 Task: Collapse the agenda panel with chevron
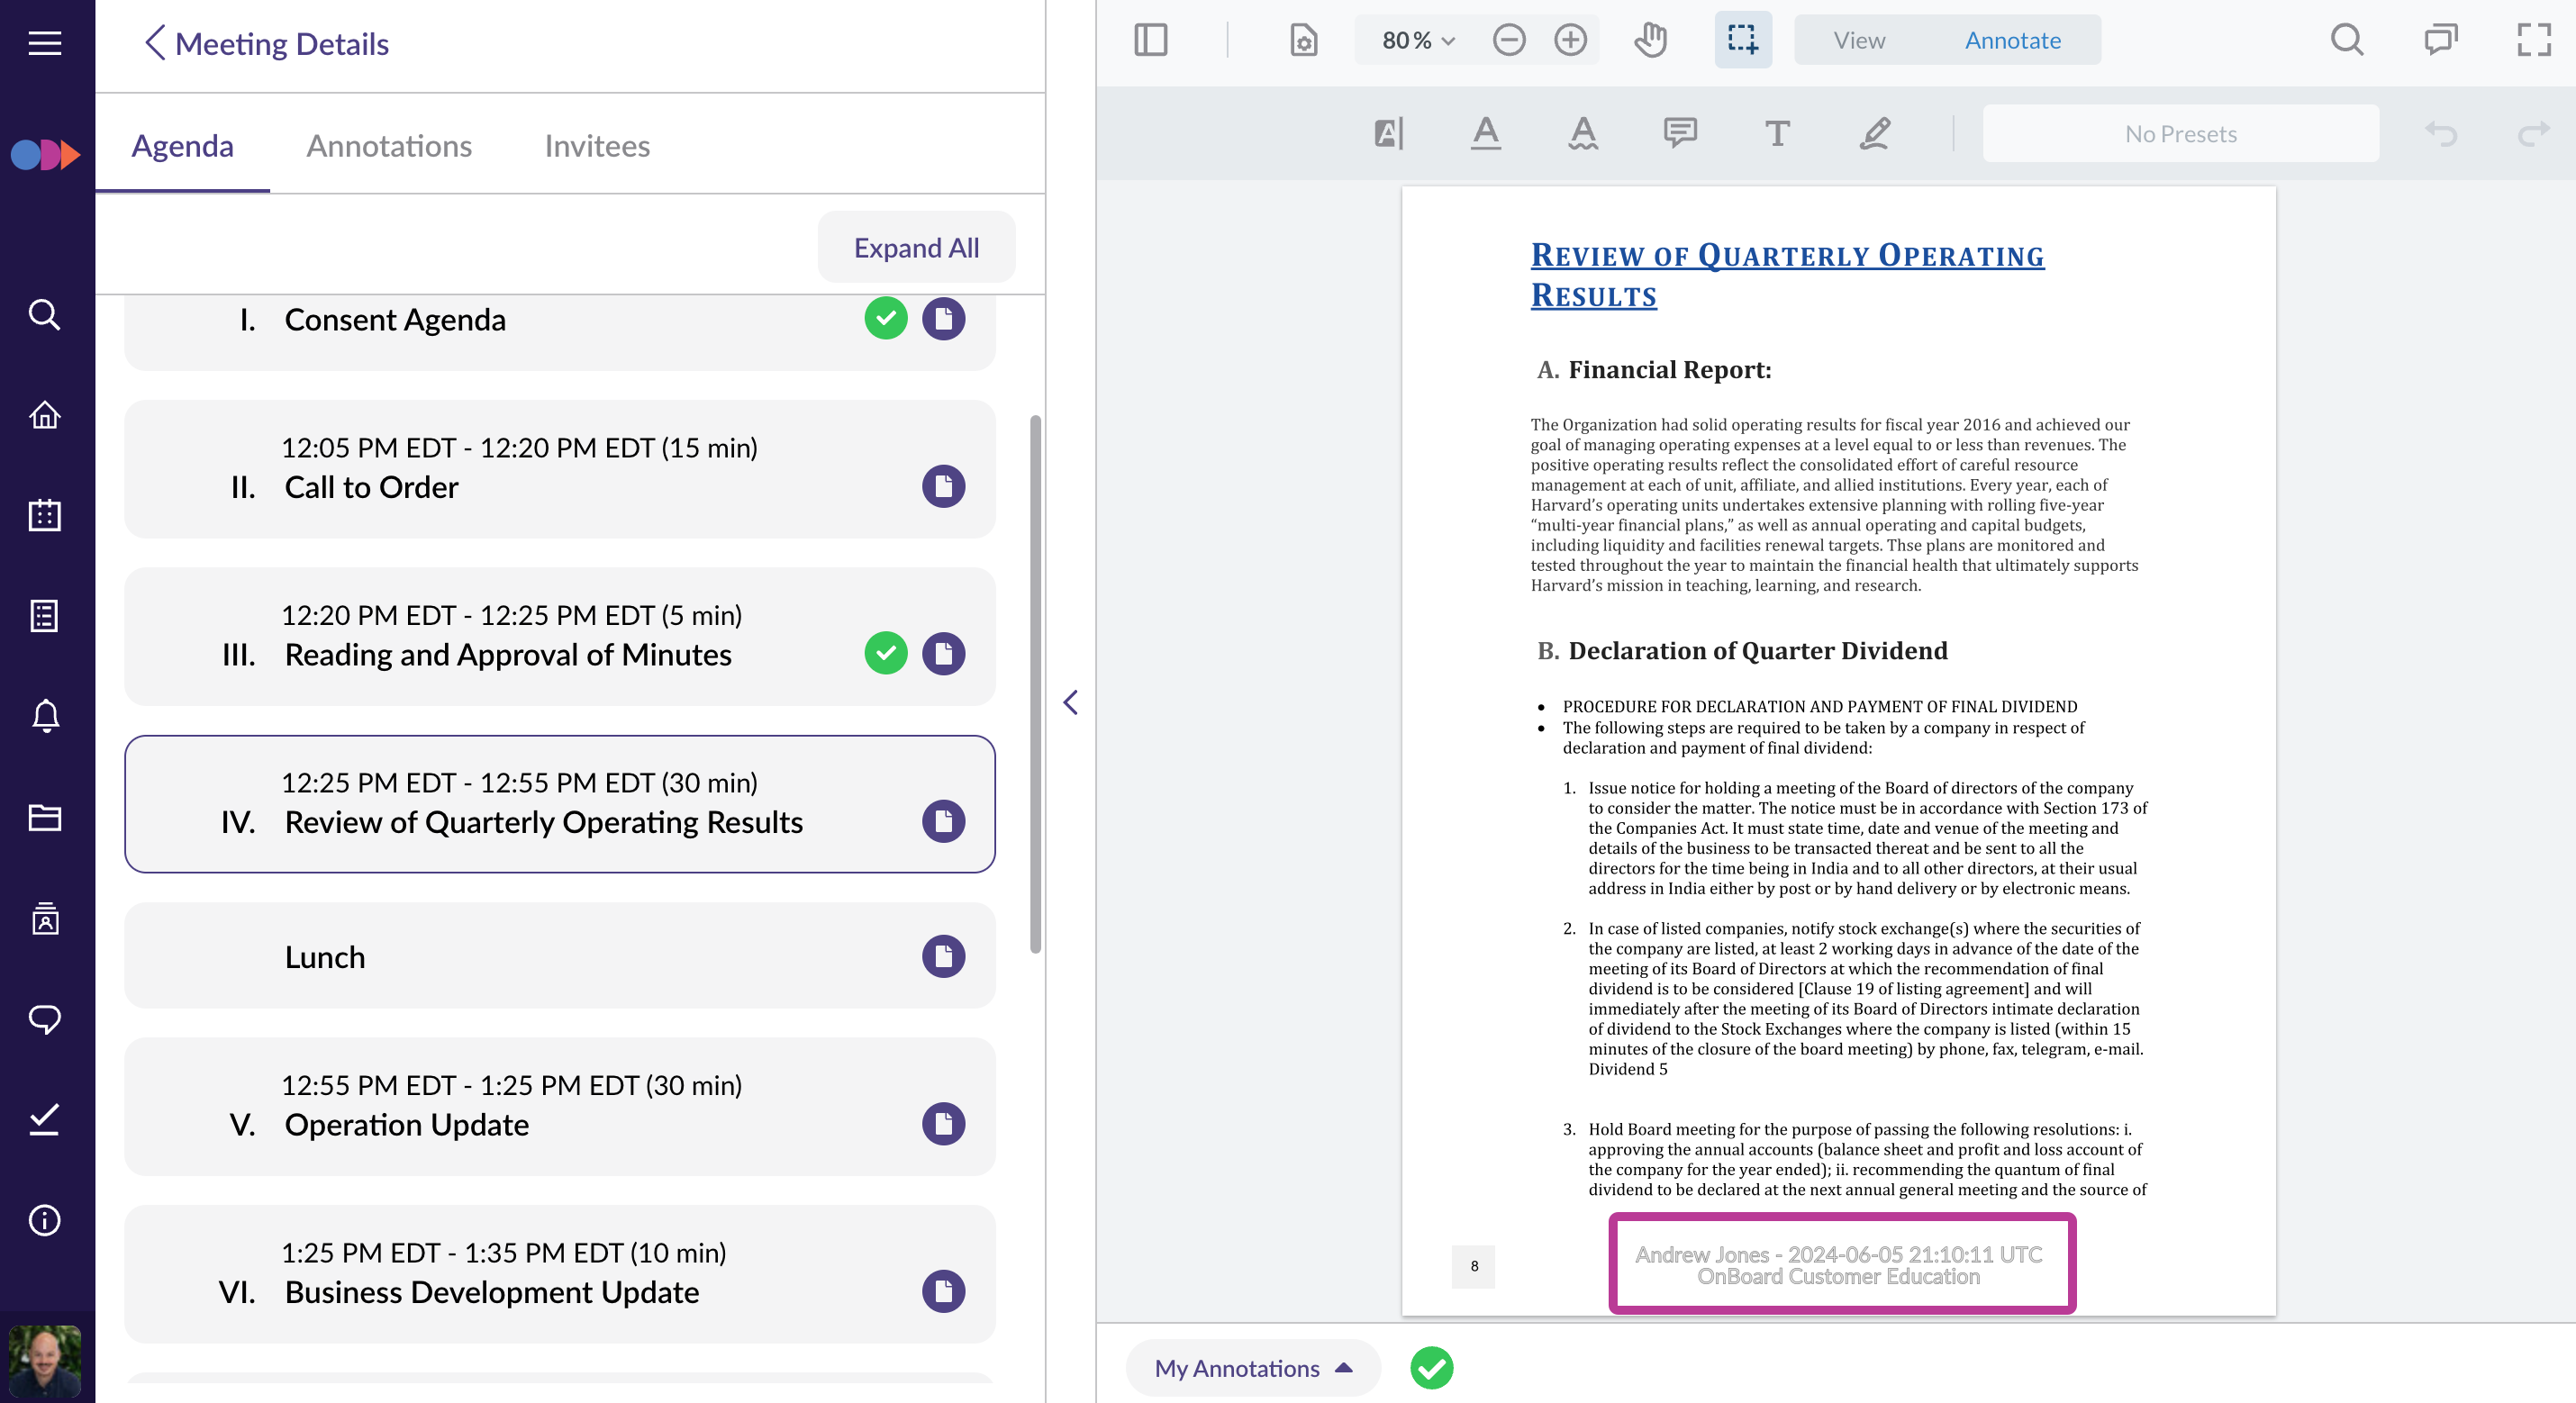tap(1070, 702)
